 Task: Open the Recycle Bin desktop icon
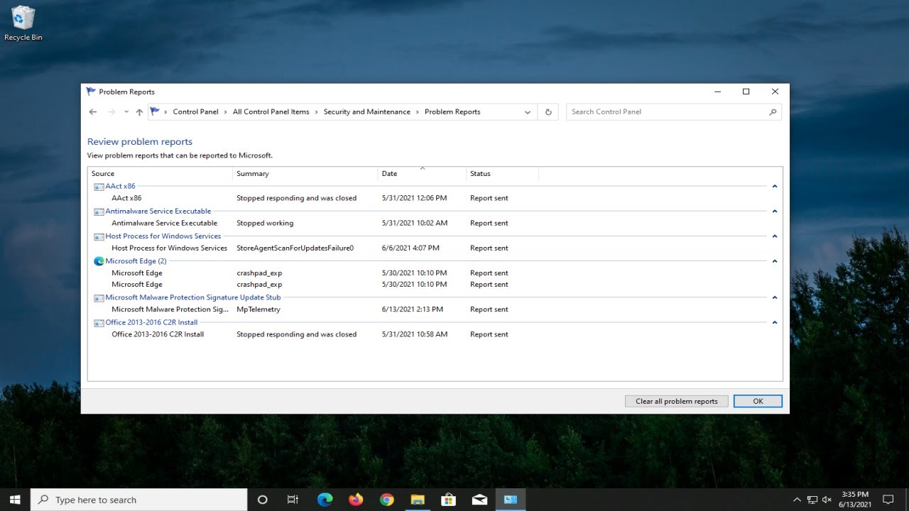click(x=23, y=24)
